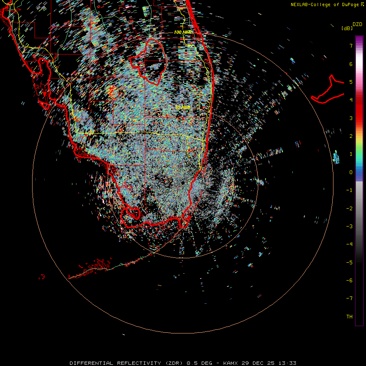Viewport: 366px width, 366px height.
Task: Click the 4 value on the color scale
Action: pyautogui.click(x=351, y=100)
